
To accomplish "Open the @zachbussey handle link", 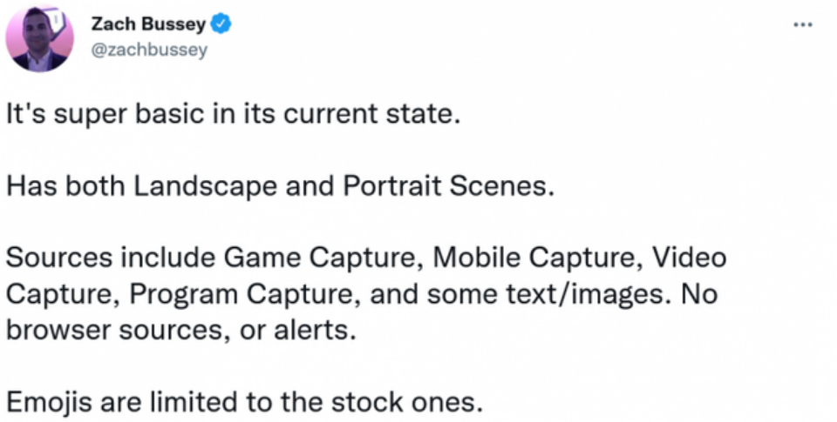I will (149, 50).
